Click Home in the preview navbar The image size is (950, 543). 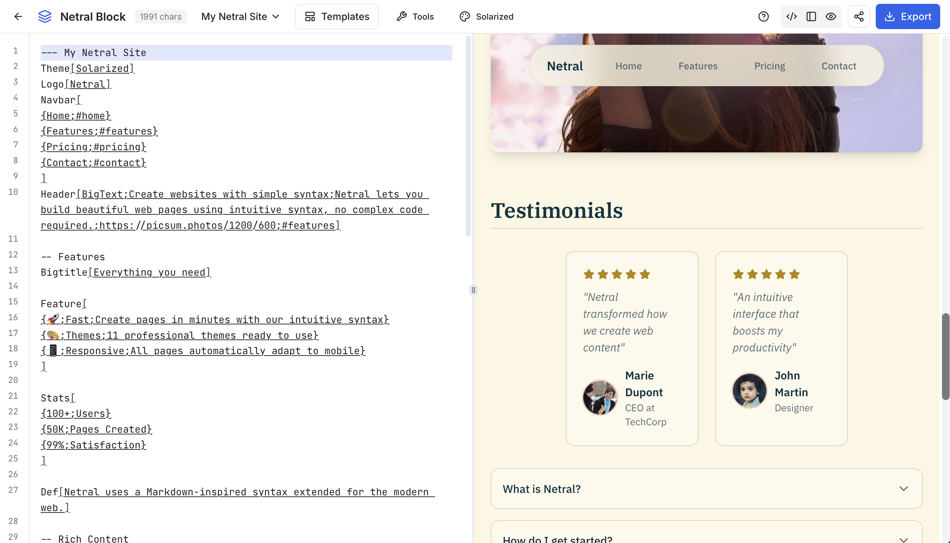(x=628, y=66)
